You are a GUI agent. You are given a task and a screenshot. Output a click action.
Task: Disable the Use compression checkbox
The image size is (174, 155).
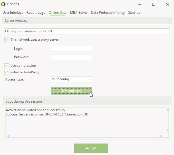click(7, 66)
